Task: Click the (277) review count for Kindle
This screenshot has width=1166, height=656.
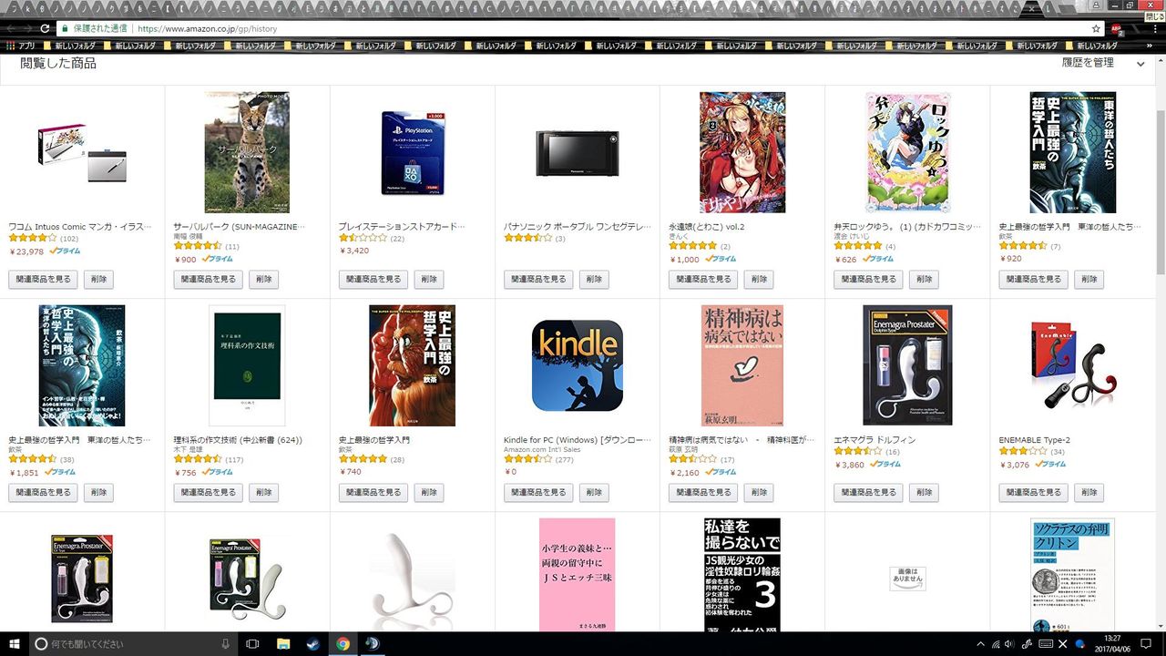Action: coord(565,459)
